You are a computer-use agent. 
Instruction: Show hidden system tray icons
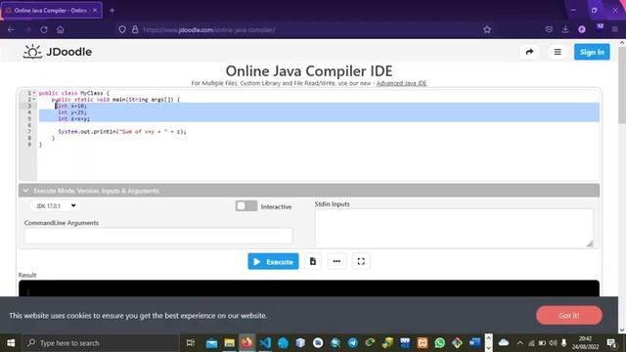pos(519,343)
